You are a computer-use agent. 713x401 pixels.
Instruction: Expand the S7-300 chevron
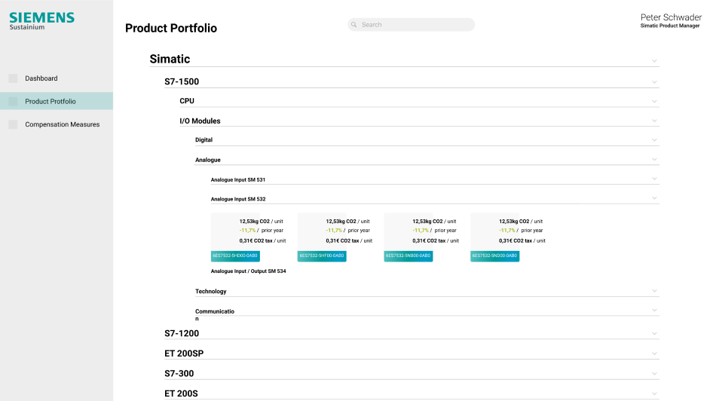(654, 373)
